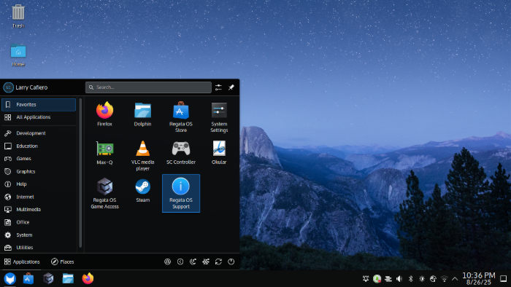
Task: Open VLC media player
Action: click(x=143, y=155)
